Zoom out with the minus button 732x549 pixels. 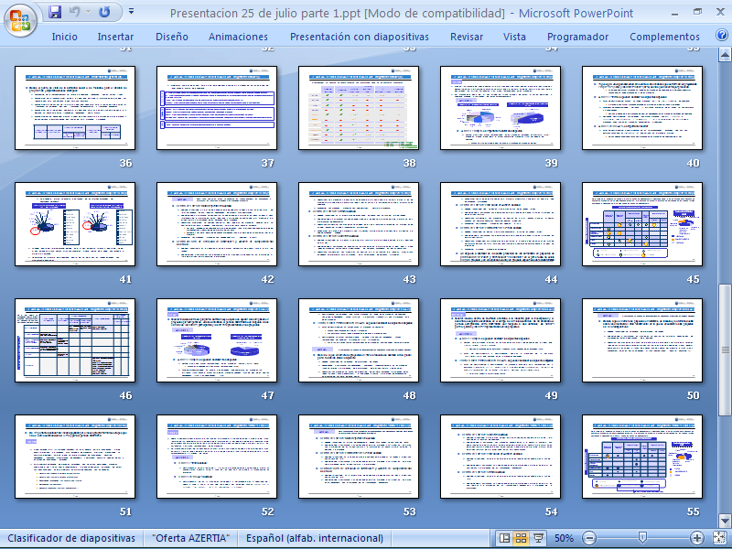589,538
